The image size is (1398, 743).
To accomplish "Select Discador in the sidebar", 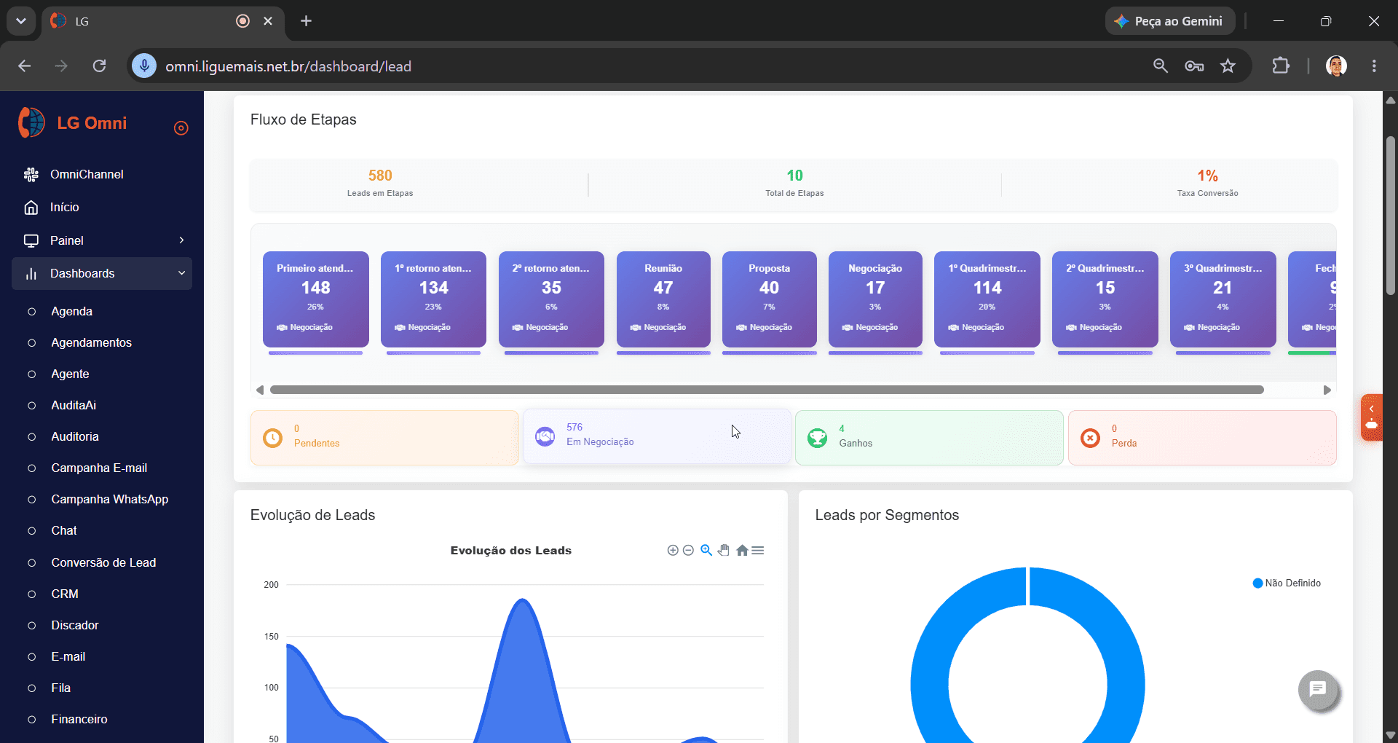I will click(74, 625).
